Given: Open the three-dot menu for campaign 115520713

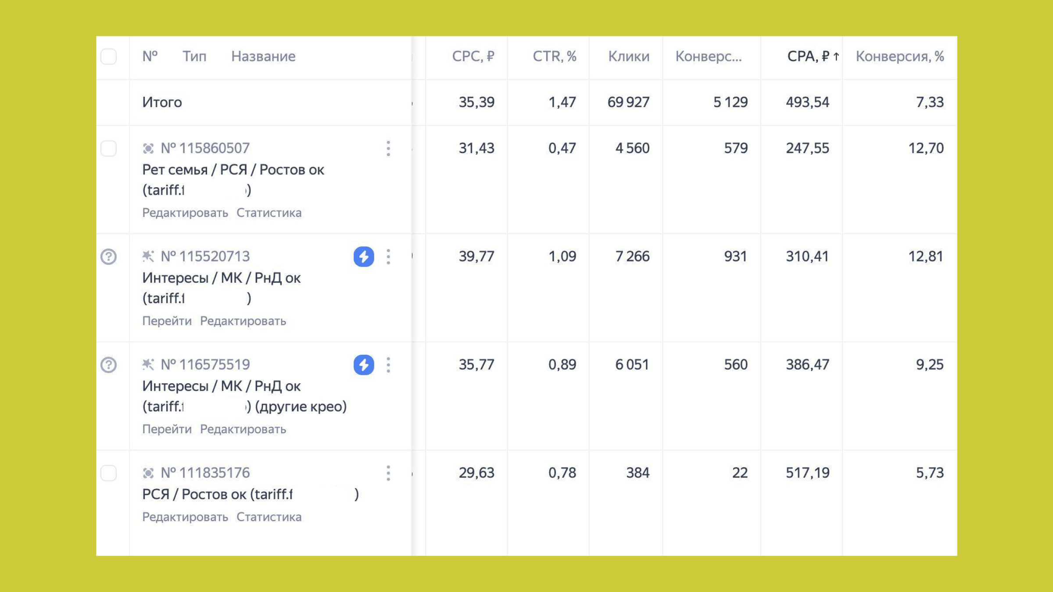Looking at the screenshot, I should (x=388, y=257).
